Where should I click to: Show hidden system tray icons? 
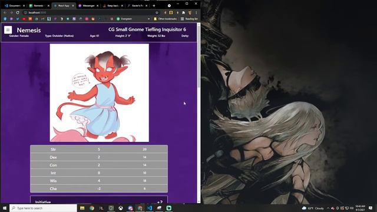pos(328,208)
